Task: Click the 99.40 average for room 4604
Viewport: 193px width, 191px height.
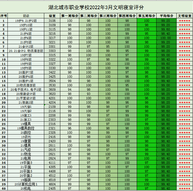Action: [166, 184]
